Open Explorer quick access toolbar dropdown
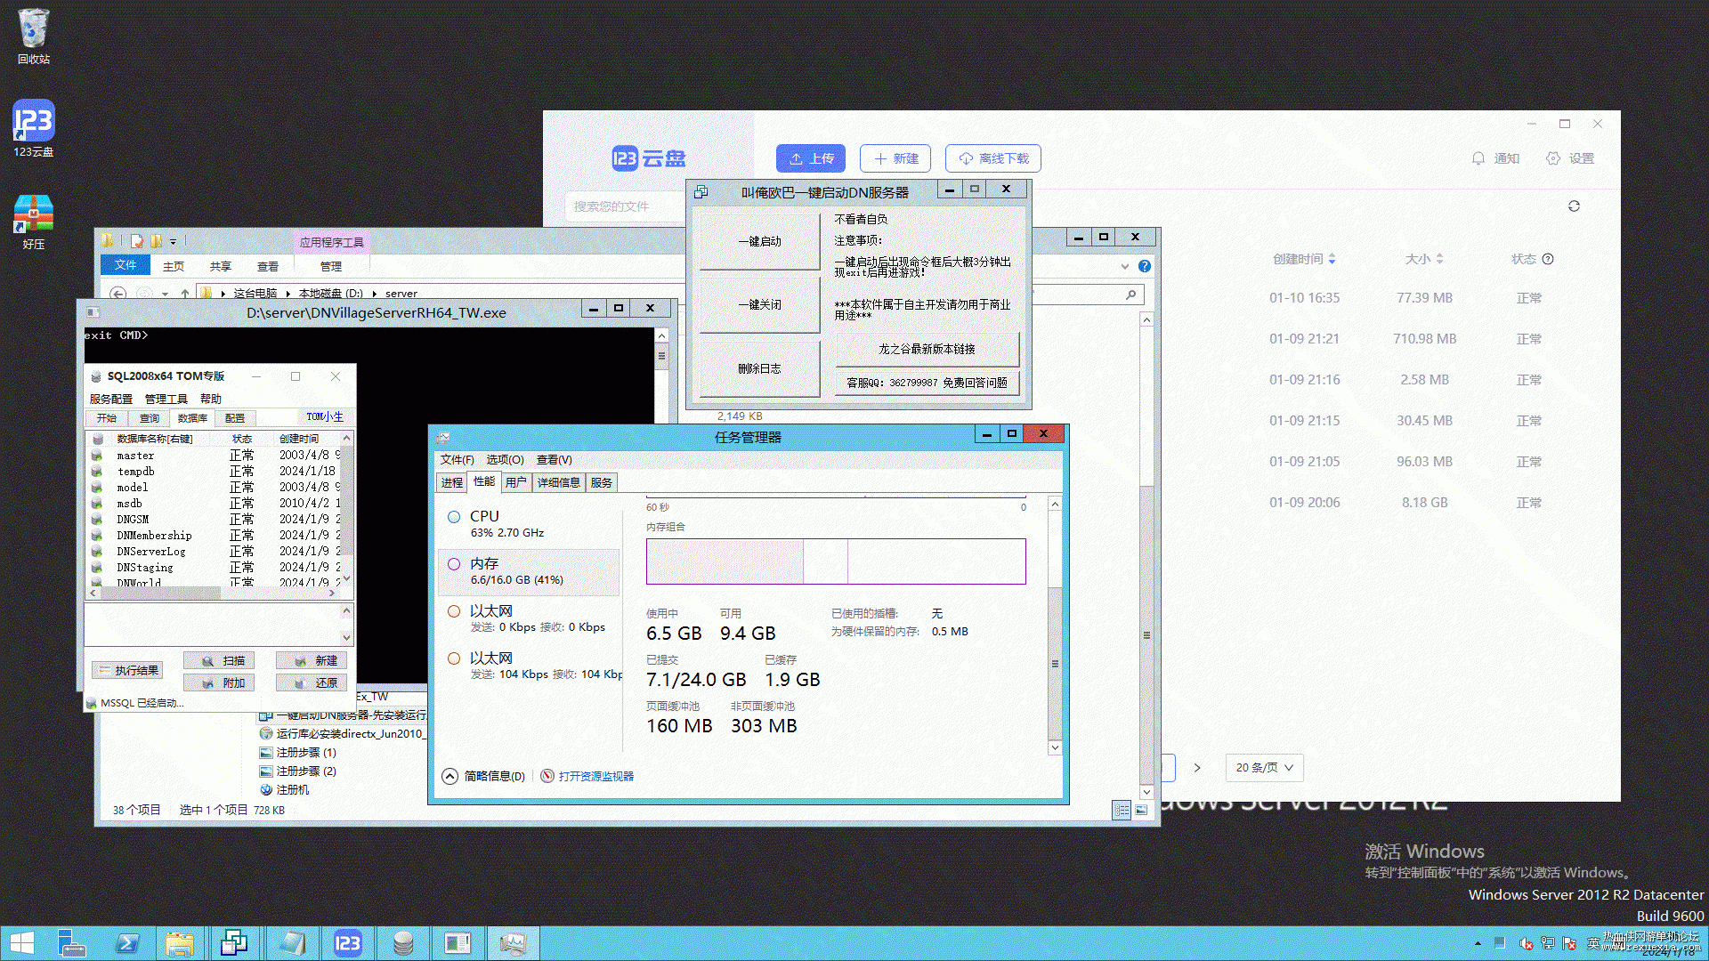Viewport: 1709px width, 961px height. 173,241
